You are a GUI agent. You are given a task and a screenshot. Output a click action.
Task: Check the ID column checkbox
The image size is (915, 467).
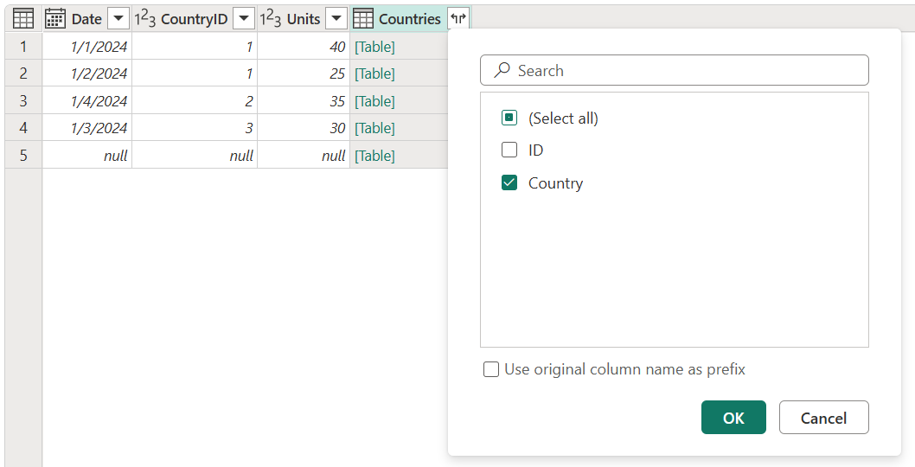coord(509,150)
